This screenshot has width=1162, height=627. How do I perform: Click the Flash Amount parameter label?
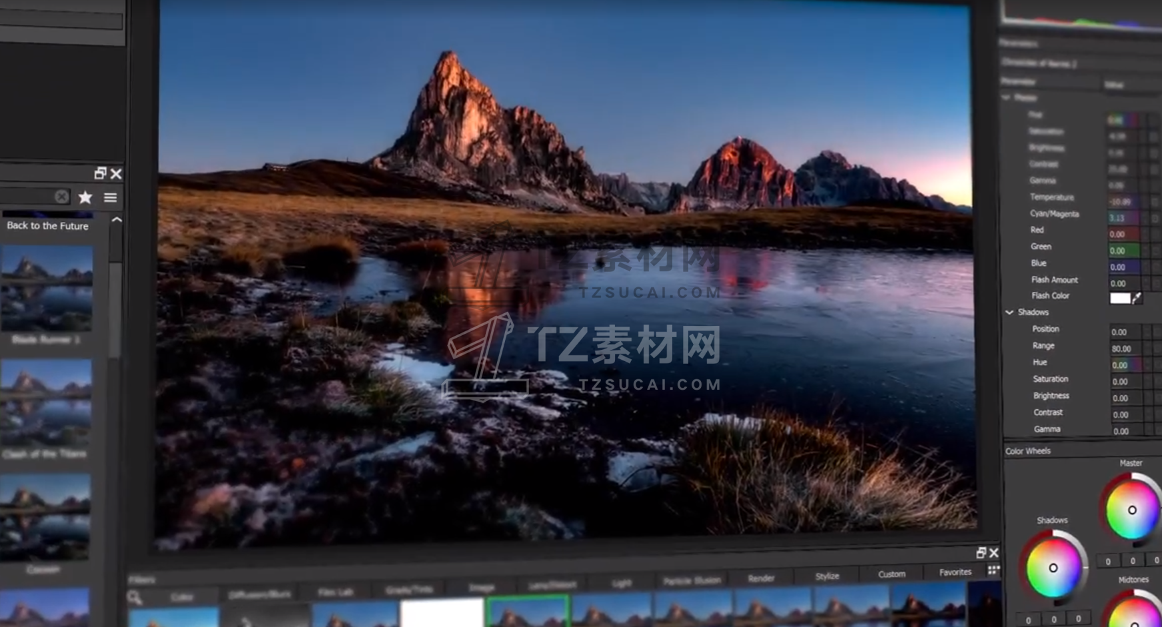(x=1054, y=280)
